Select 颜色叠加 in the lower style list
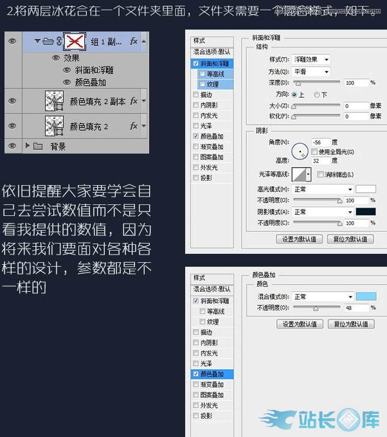Viewport: 387px width, 437px height. coord(211,373)
